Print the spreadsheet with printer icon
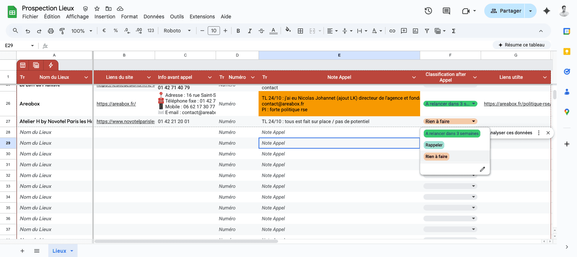Image resolution: width=577 pixels, height=257 pixels. pos(51,31)
